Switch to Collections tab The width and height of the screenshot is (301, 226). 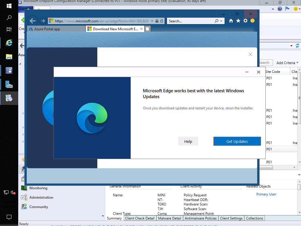[254, 218]
